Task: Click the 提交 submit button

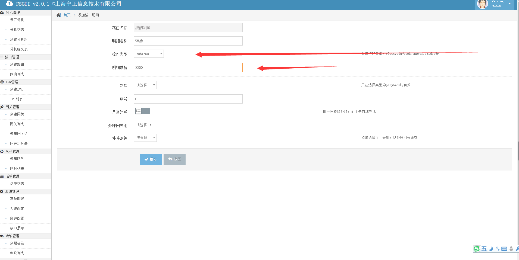Action: click(x=151, y=159)
